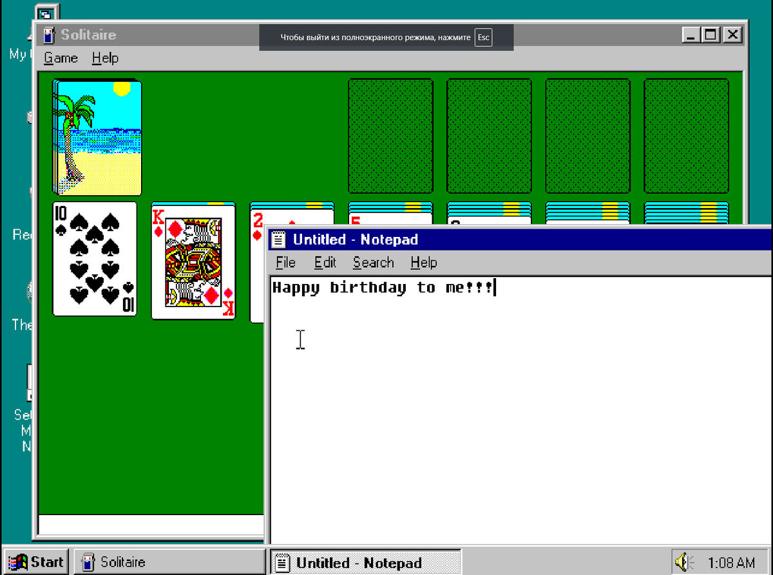Click the third empty foundation slot
The height and width of the screenshot is (575, 773).
587,136
